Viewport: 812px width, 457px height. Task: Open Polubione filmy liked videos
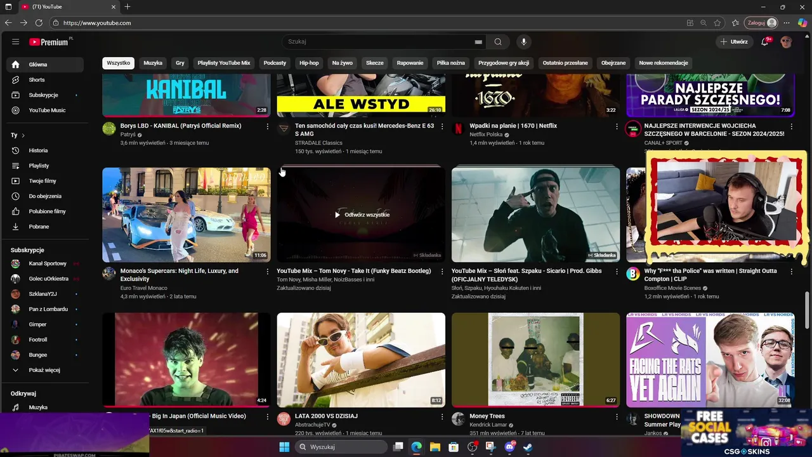coord(45,211)
